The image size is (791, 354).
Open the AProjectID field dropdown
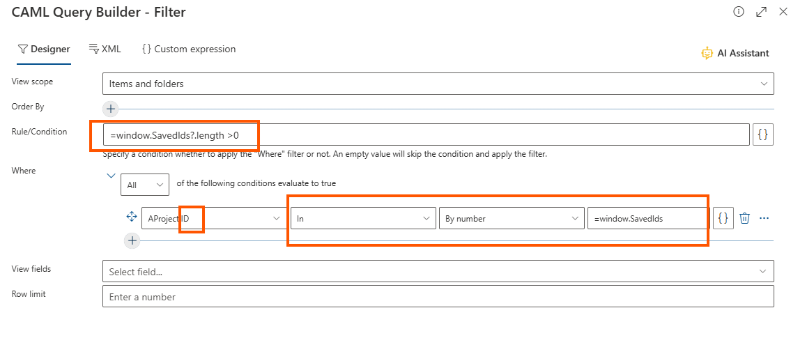coord(213,218)
